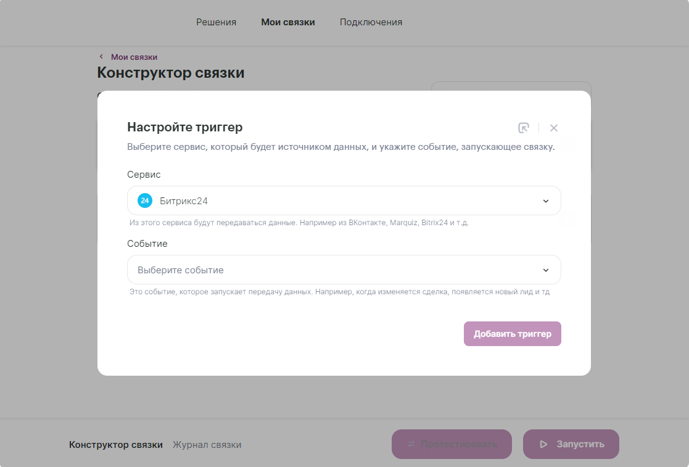Click the pop-out icon in the trigger dialog
The width and height of the screenshot is (689, 467).
tap(524, 128)
